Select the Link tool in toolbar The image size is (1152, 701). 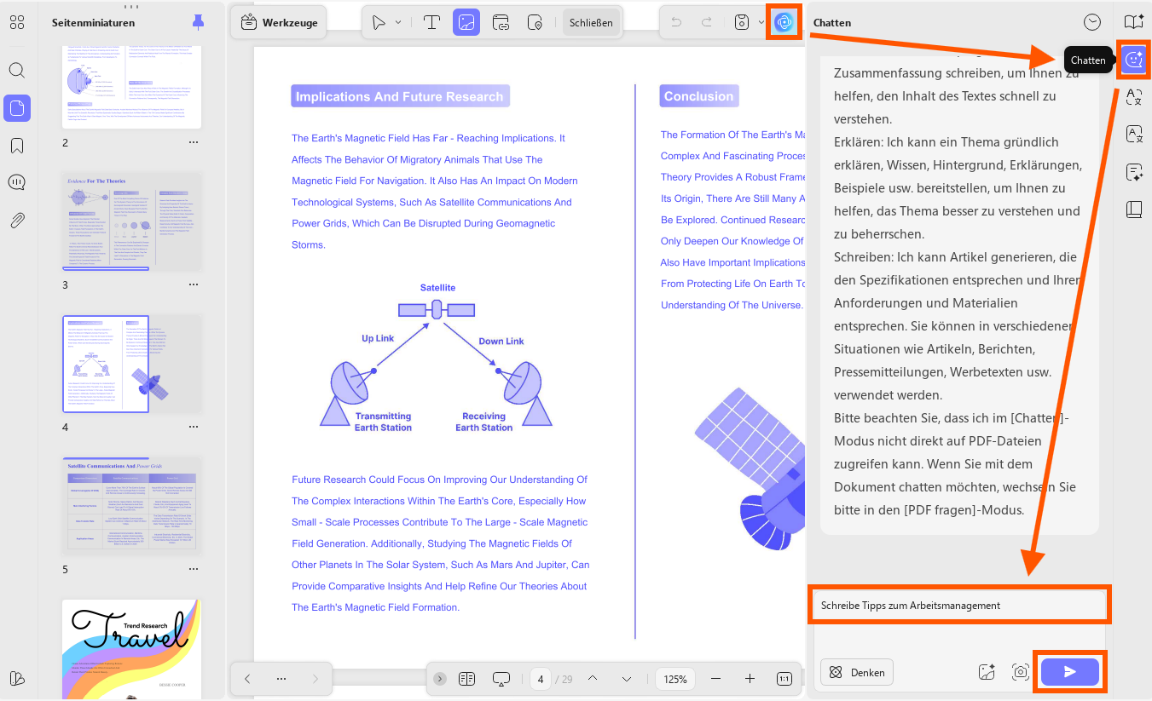click(x=501, y=23)
